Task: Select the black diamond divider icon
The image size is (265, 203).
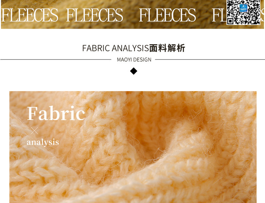Action: point(133,71)
